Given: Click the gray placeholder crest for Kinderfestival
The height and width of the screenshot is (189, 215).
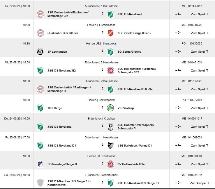Looking at the screenshot, I should coord(40,183).
